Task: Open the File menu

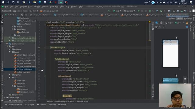Action: coord(7,7)
